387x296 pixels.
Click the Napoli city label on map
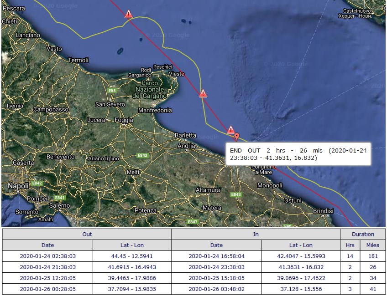point(18,186)
